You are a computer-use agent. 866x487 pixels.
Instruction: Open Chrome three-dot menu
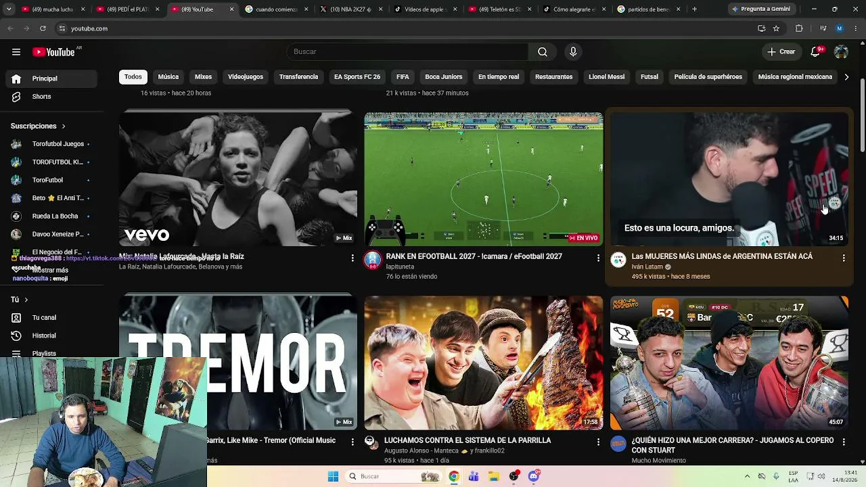857,28
